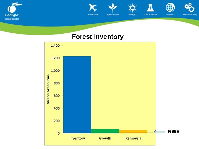Screen dimensions: 199x149
Task: Select the Aerospace airplane icon
Action: point(93,8)
